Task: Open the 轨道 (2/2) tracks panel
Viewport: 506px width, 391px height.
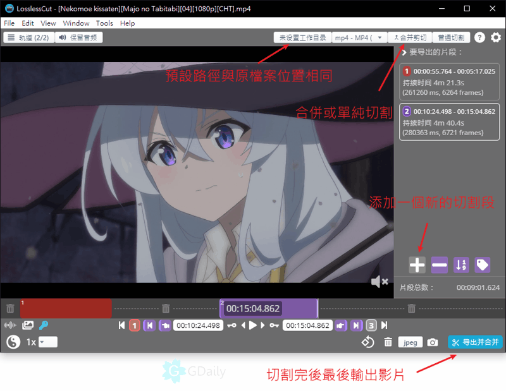Action: click(x=28, y=38)
